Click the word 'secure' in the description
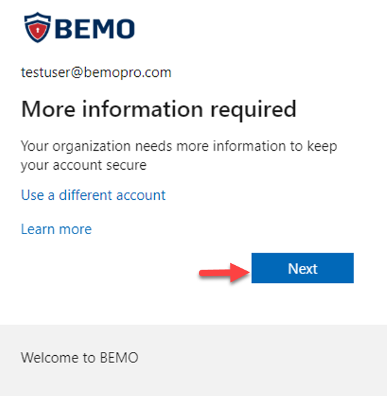 pyautogui.click(x=126, y=165)
